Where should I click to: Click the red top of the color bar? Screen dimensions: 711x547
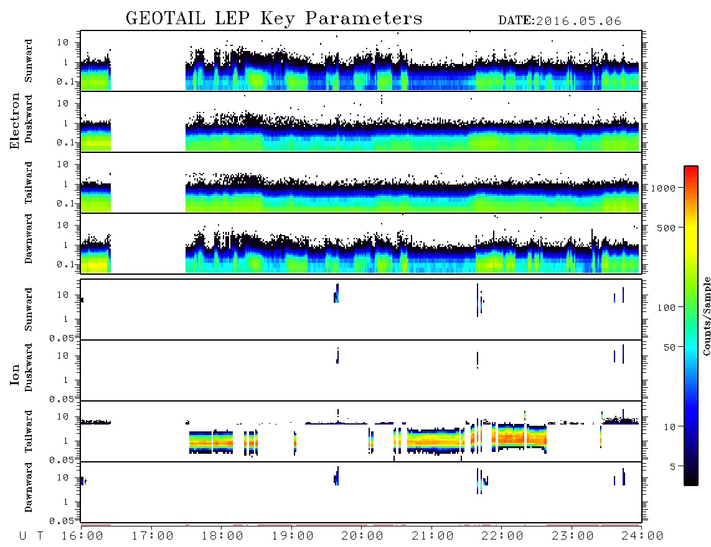tap(691, 170)
